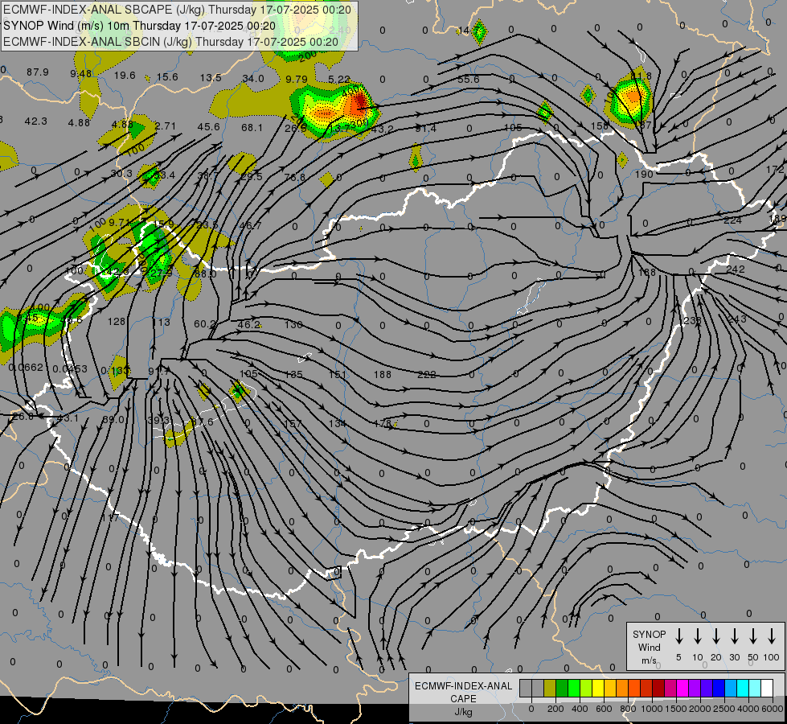The width and height of the screenshot is (787, 724).
Task: Click the 2.71 value on the map
Action: (165, 125)
